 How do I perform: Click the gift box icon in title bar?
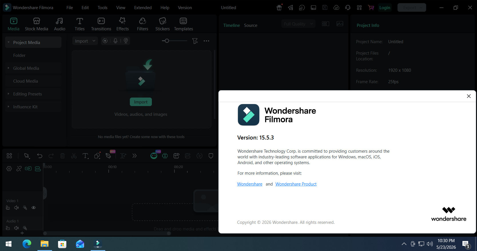pyautogui.click(x=279, y=8)
